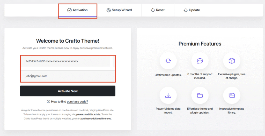Follow the please read this article link
The width and height of the screenshot is (265, 136).
pyautogui.click(x=89, y=114)
